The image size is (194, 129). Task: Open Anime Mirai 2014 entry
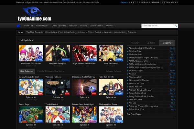[x=136, y=109]
